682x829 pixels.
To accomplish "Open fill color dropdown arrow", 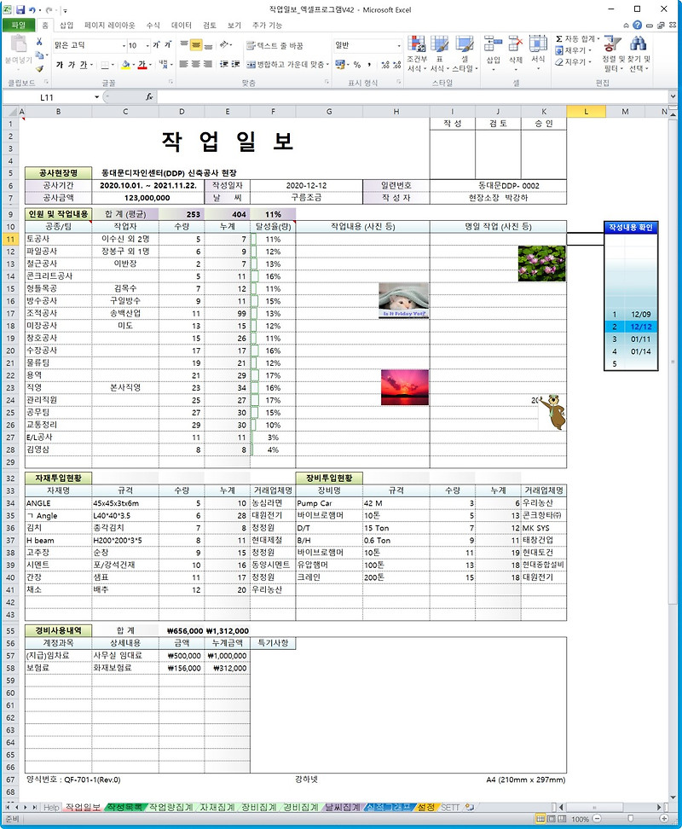I will pos(134,65).
